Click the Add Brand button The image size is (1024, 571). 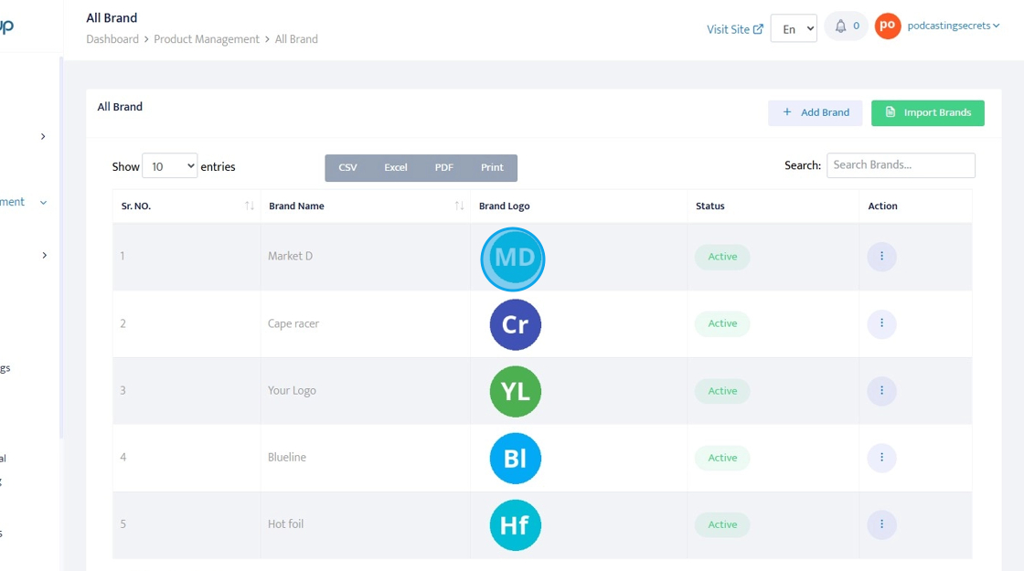click(x=815, y=112)
